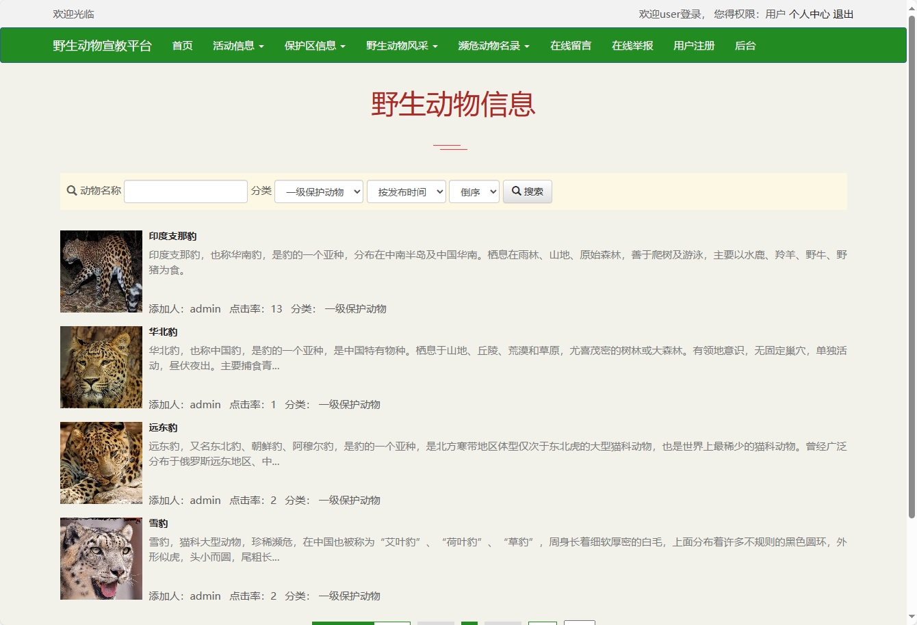Open the 倒序 order dropdown
917x625 pixels.
tap(474, 191)
